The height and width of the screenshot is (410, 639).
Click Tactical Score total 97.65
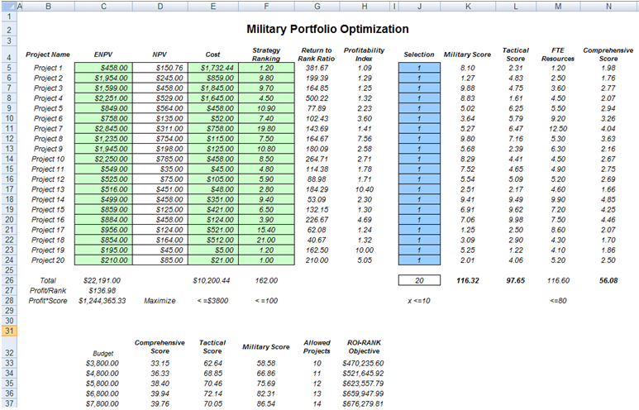[516, 280]
